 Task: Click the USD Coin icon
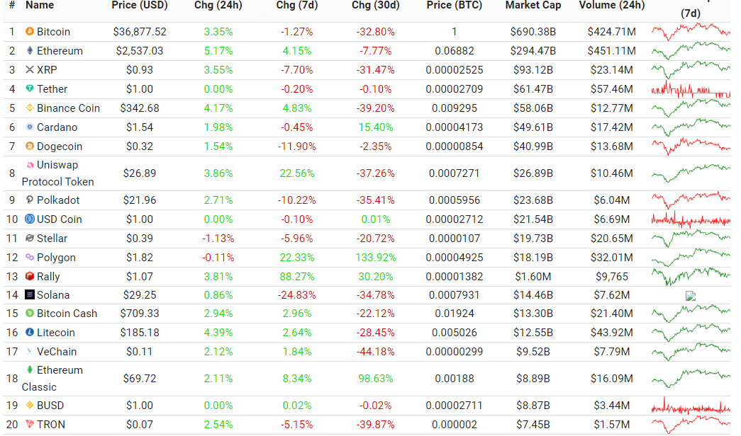click(29, 219)
